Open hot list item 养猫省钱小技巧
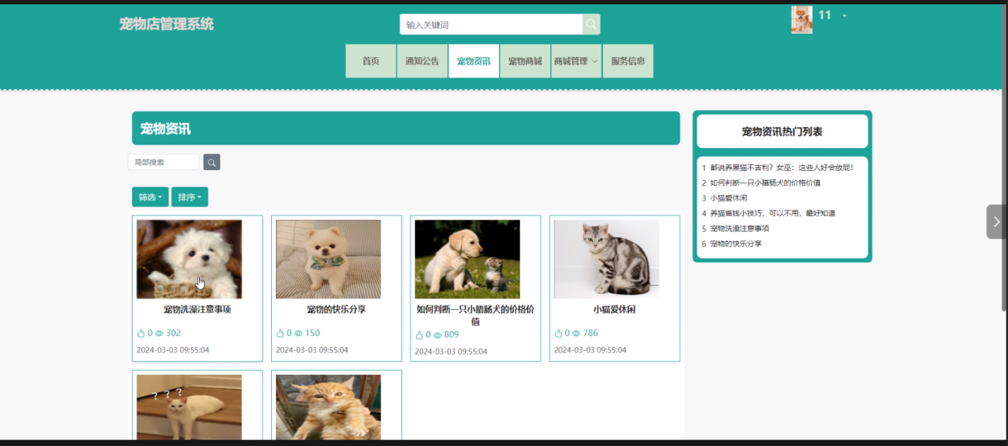This screenshot has height=446, width=1008. [x=773, y=213]
